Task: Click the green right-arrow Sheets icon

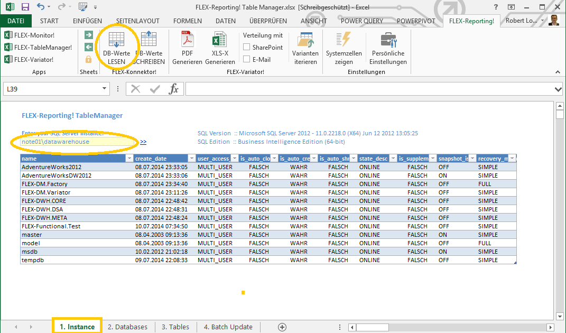Action: (89, 35)
